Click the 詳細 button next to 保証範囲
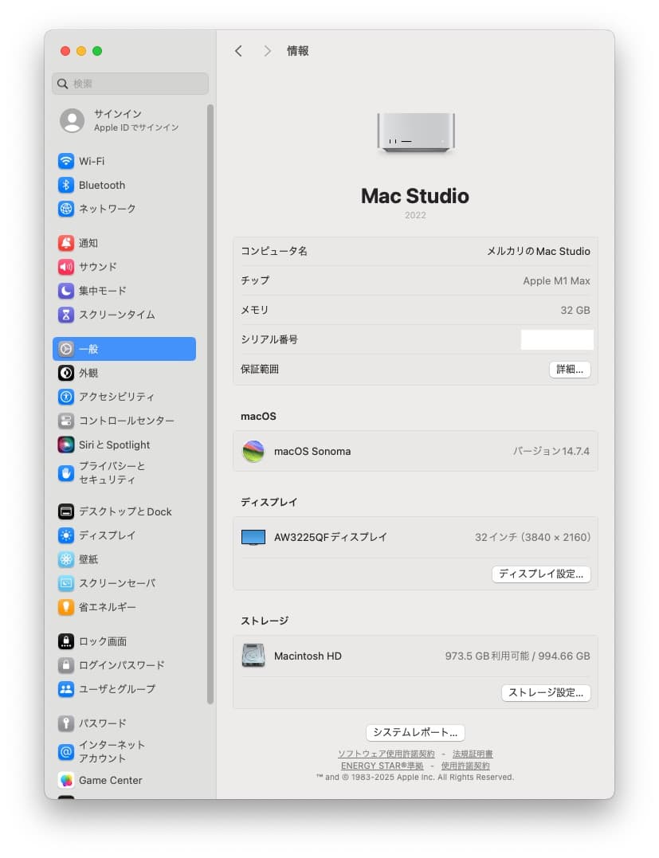Viewport: 659px width, 858px height. pyautogui.click(x=569, y=369)
